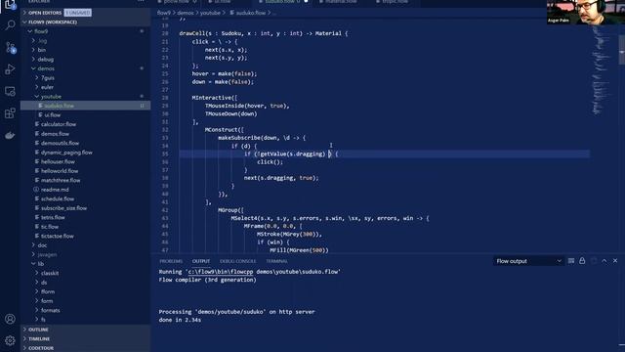Select the suduko.flow editor tab
The width and height of the screenshot is (625, 352).
pos(282,2)
